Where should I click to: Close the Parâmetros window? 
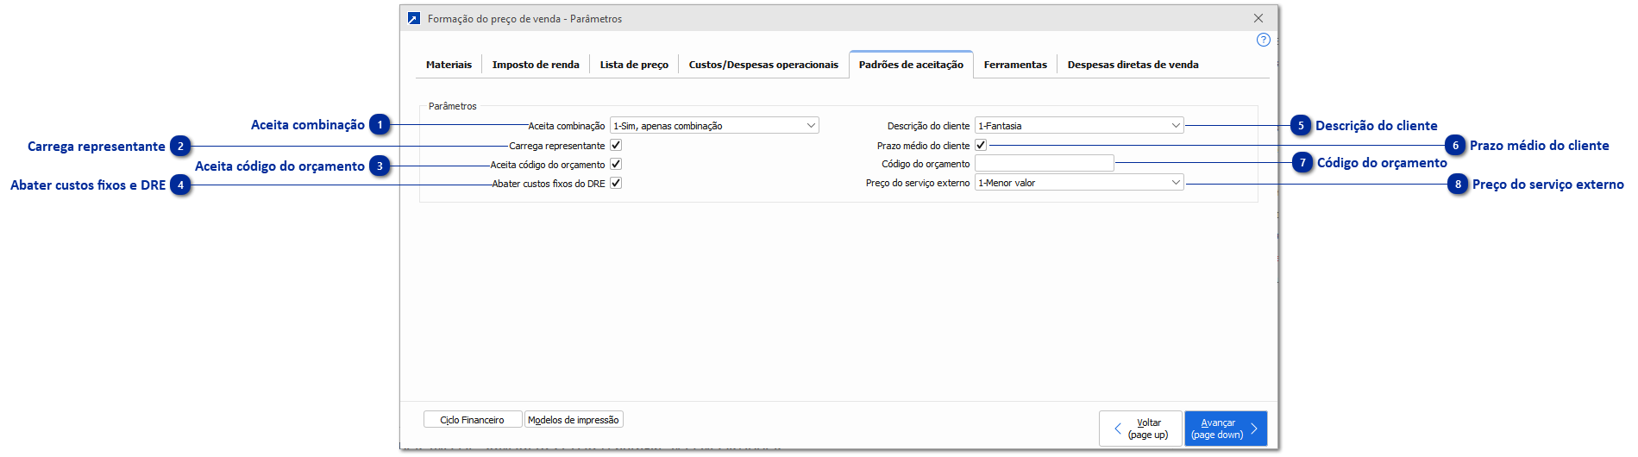(x=1258, y=18)
